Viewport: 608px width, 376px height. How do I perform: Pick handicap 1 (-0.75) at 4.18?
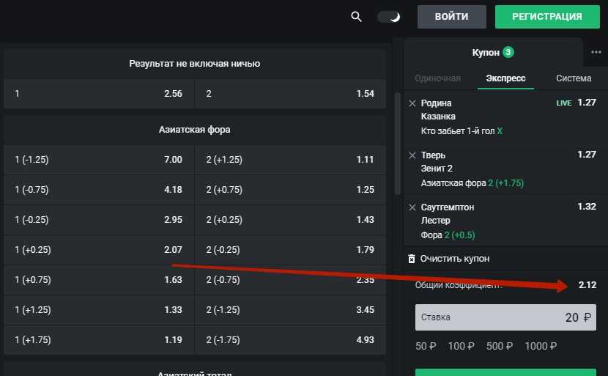99,189
